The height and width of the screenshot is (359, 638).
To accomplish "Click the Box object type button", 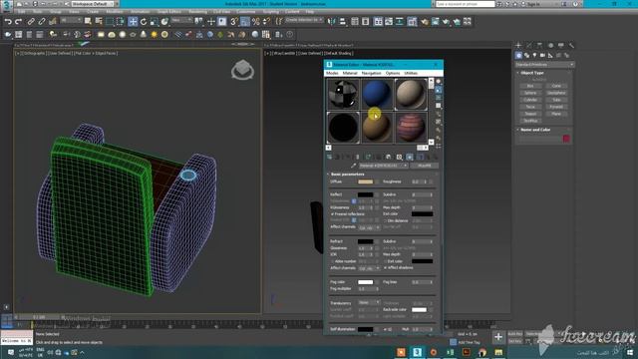I will [x=530, y=86].
